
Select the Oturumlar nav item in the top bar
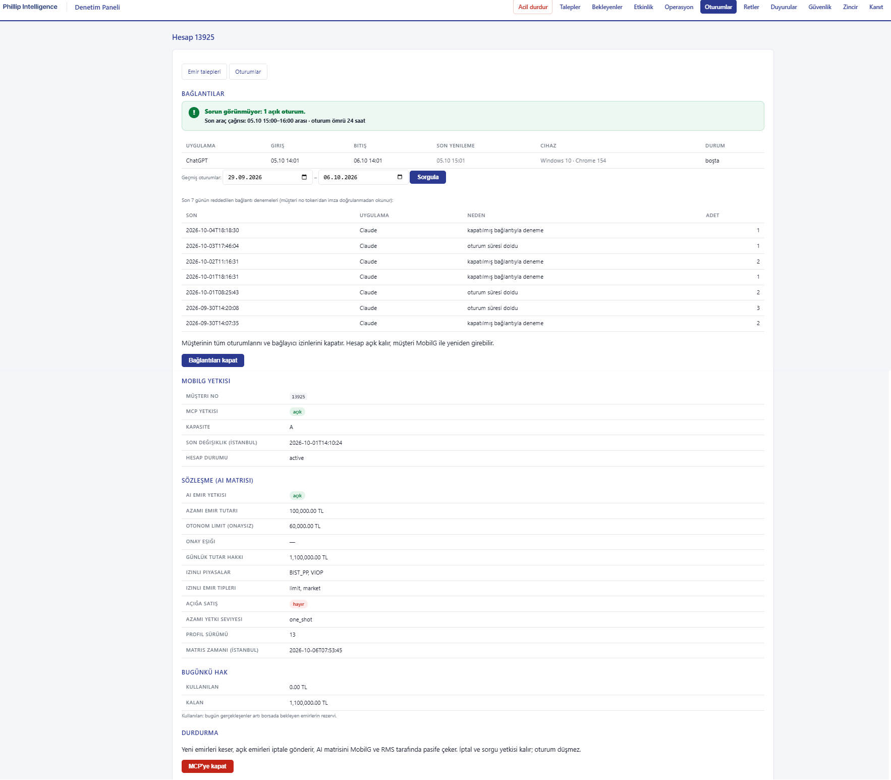pyautogui.click(x=718, y=7)
